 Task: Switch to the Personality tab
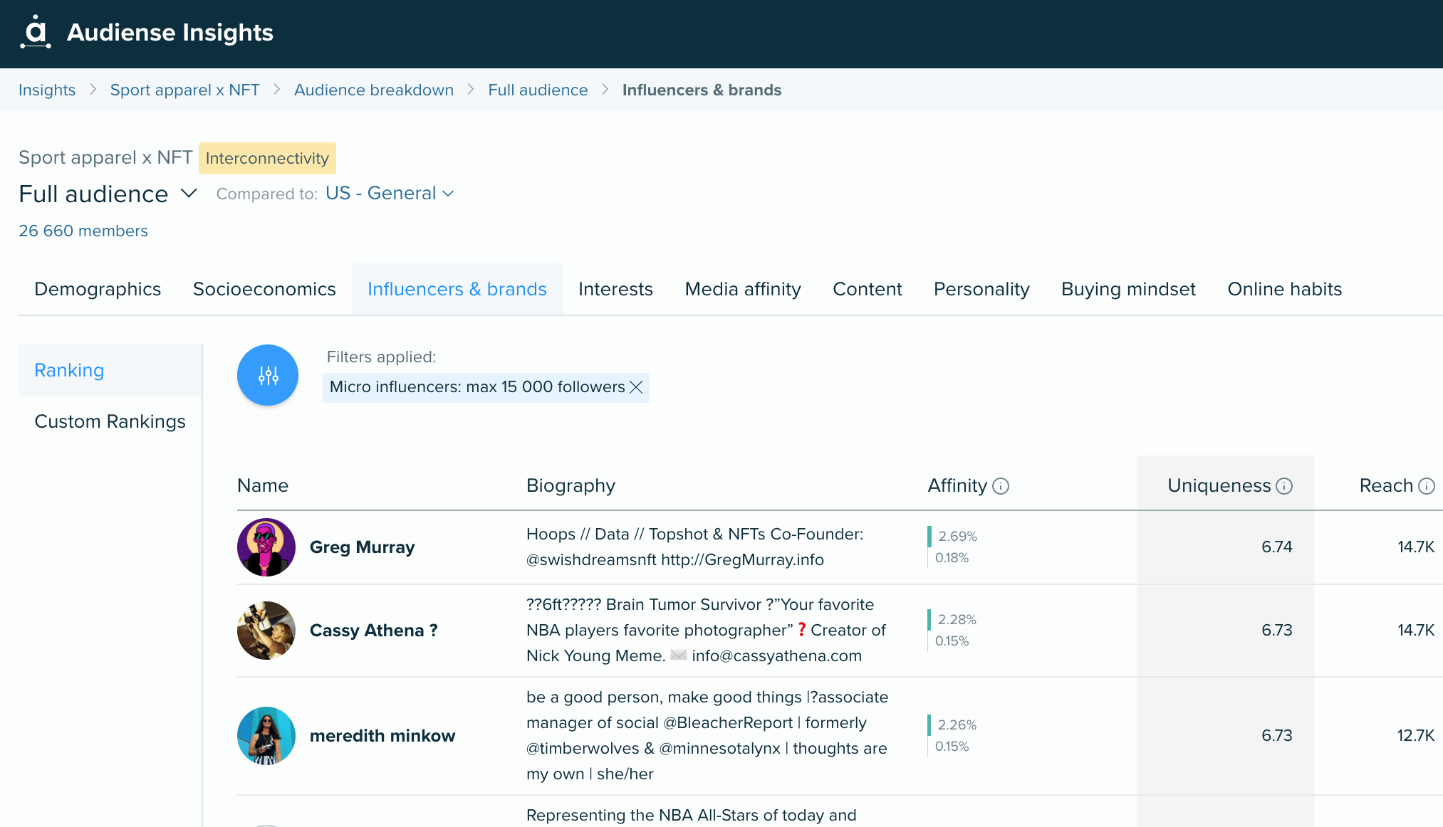click(x=981, y=289)
